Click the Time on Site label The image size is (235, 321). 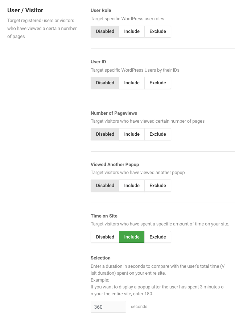click(x=104, y=216)
